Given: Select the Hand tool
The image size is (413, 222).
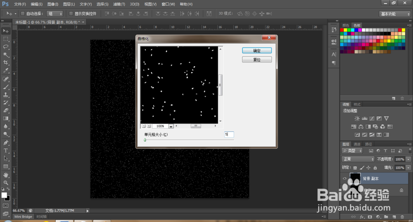Looking at the screenshot, I should [x=5, y=175].
